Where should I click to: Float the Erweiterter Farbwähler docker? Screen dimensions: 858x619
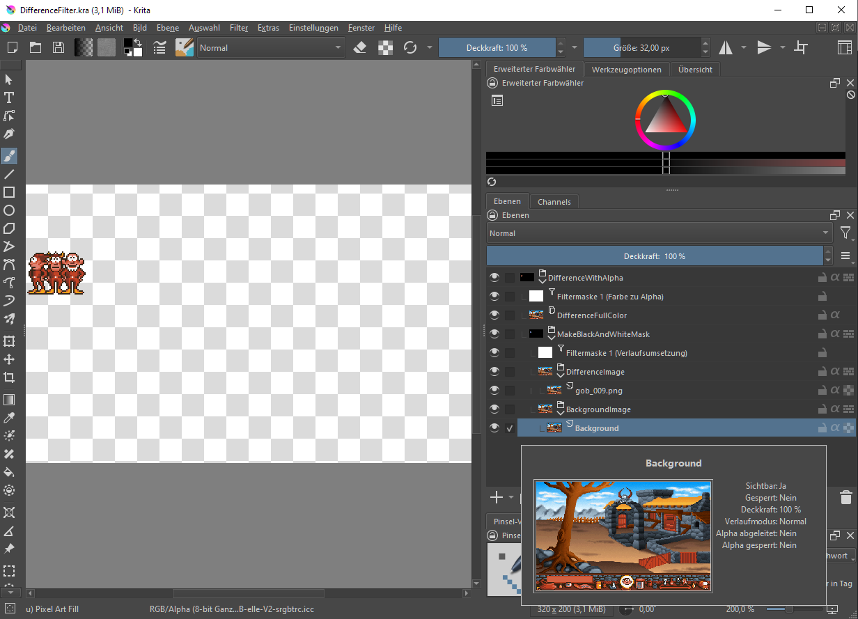pyautogui.click(x=834, y=83)
